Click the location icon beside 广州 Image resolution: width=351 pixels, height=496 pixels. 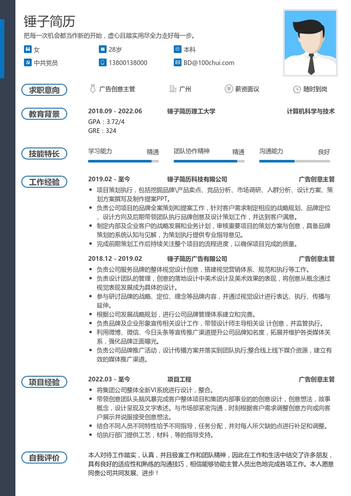coord(173,89)
